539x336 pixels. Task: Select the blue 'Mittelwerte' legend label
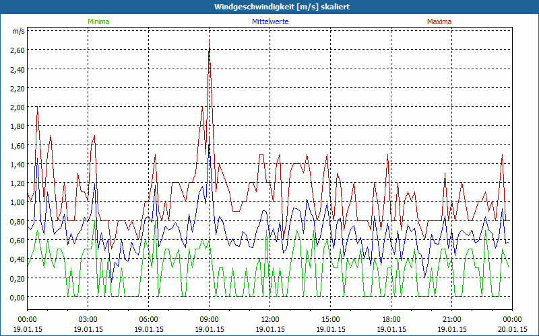[270, 22]
